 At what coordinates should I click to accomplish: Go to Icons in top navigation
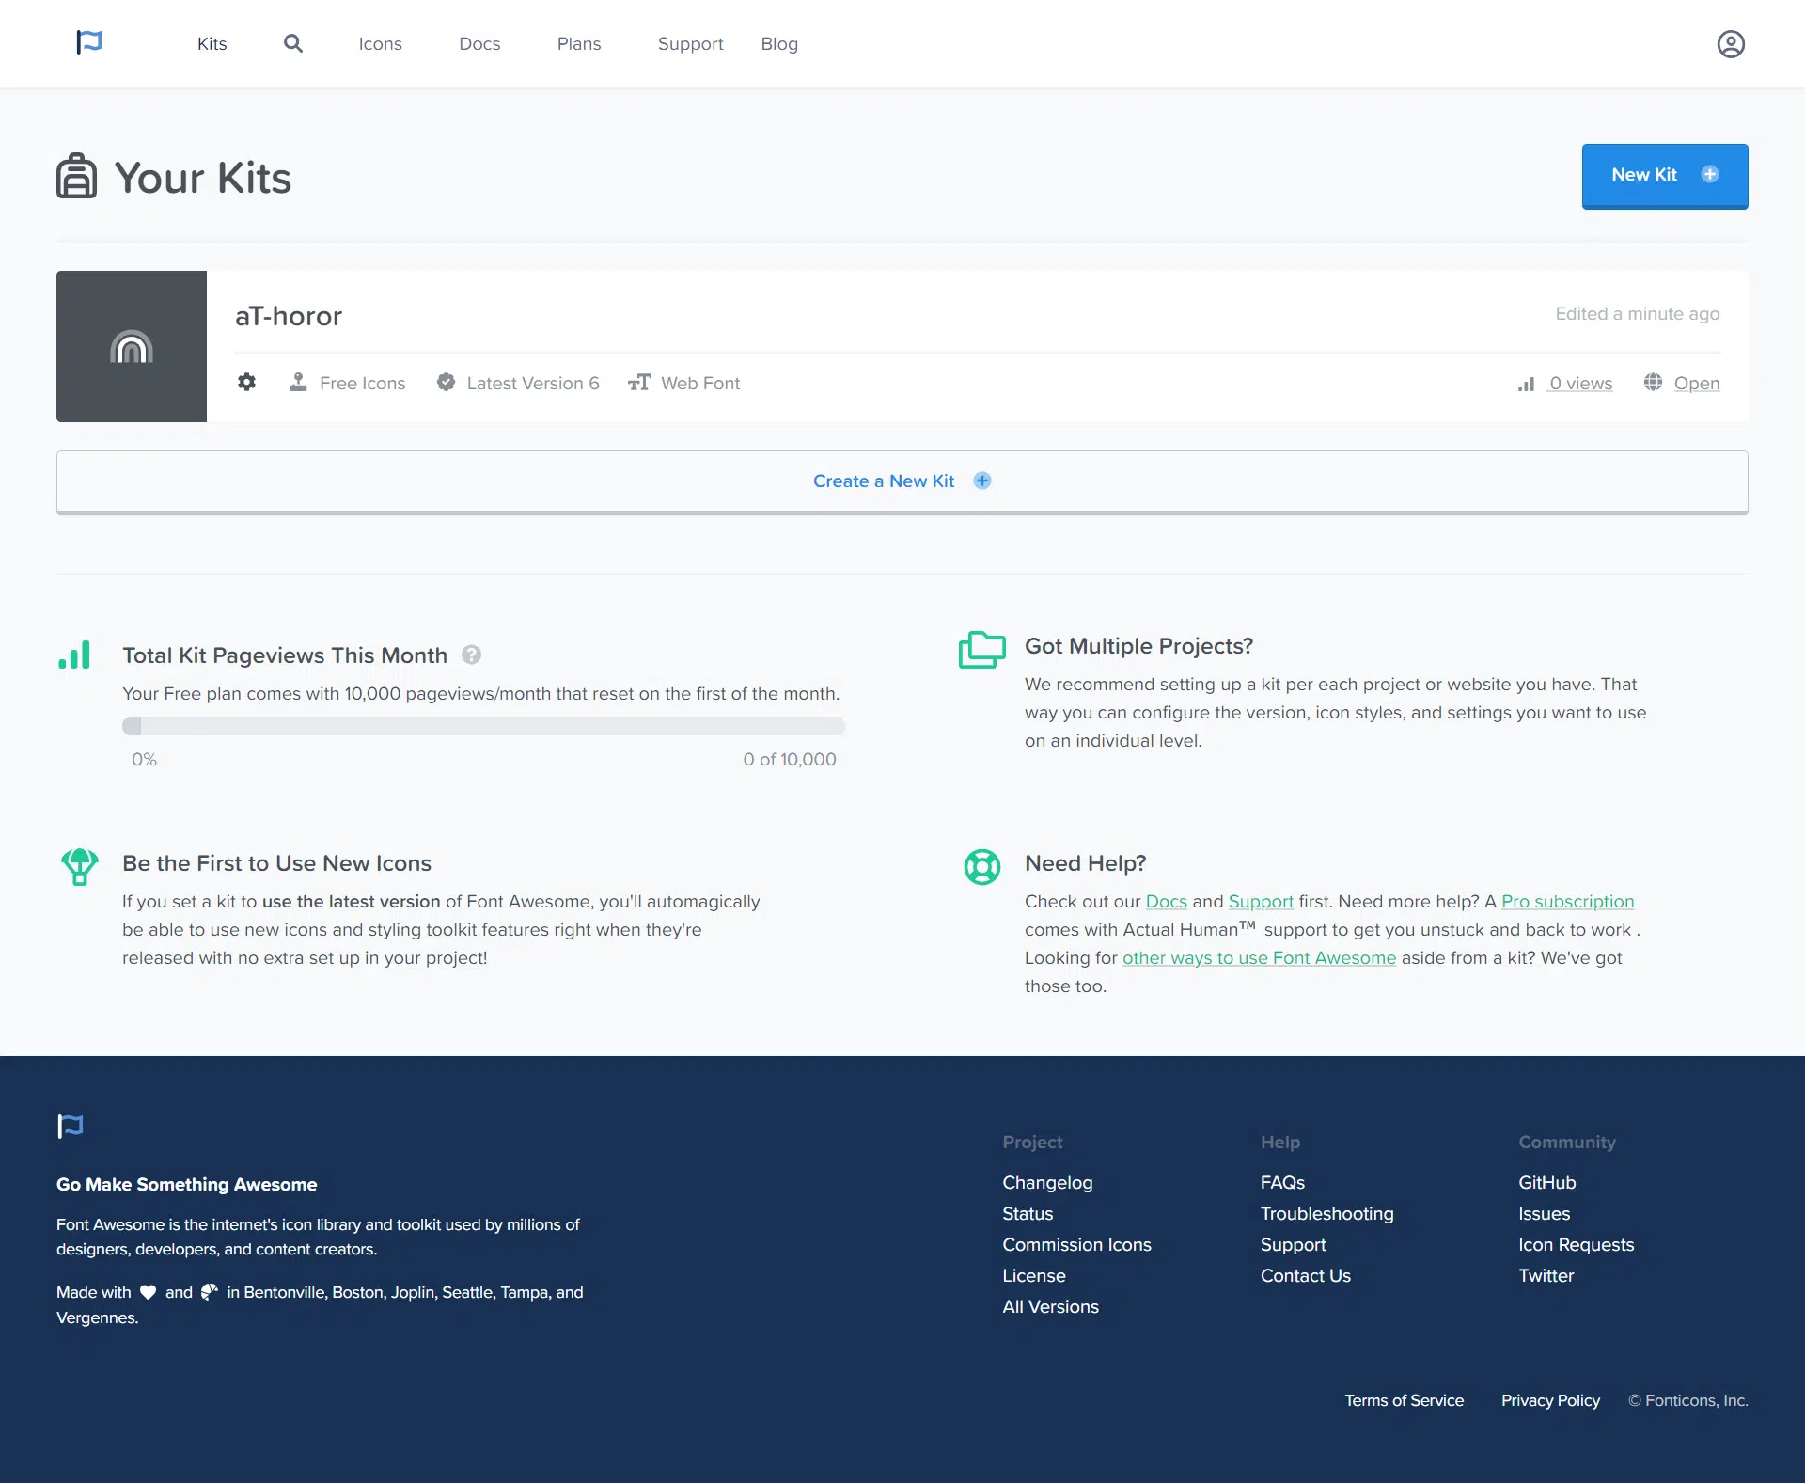coord(380,44)
